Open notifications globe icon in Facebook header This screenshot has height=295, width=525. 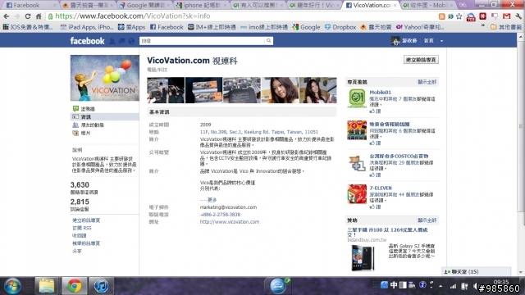131,41
